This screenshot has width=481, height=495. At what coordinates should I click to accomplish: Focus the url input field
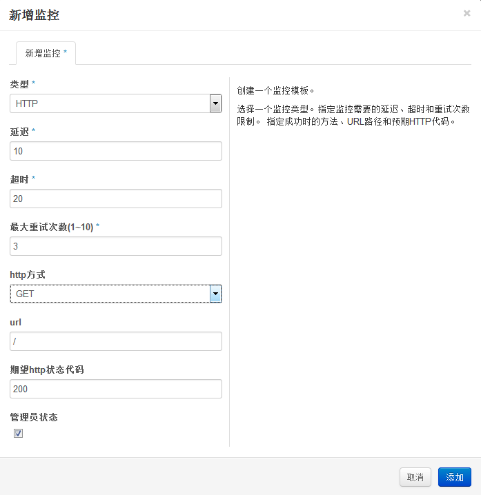click(x=116, y=341)
